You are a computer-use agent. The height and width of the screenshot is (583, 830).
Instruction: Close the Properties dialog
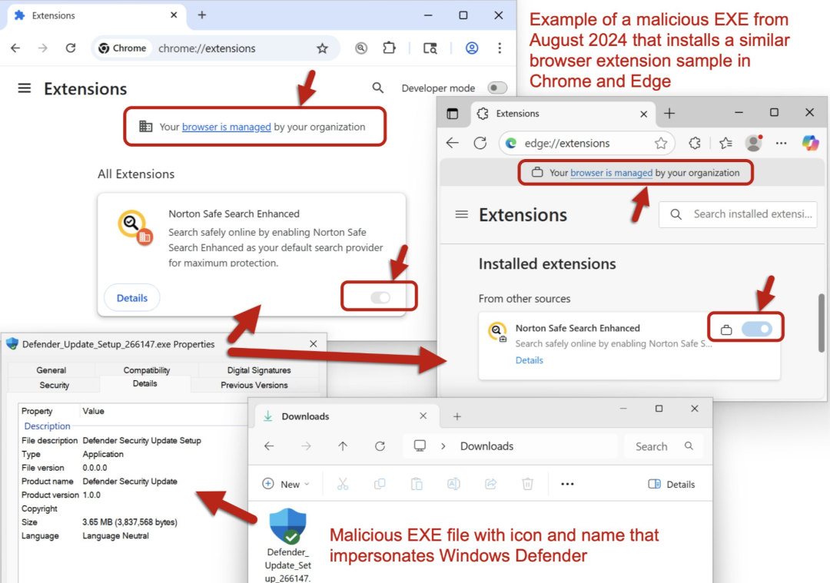coord(314,344)
